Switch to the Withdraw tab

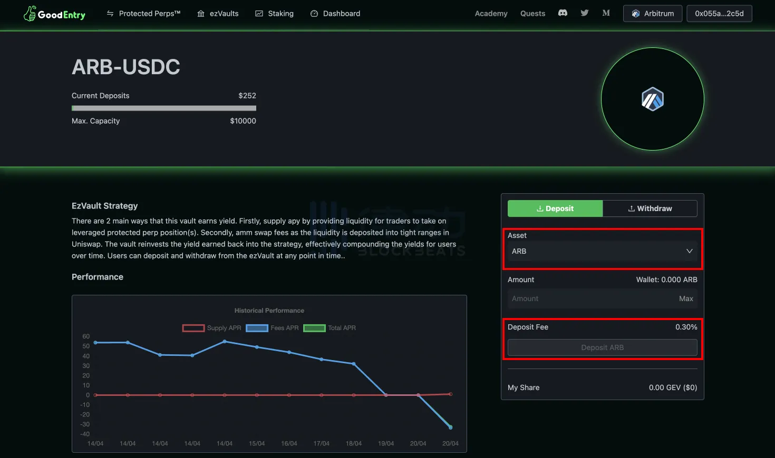pyautogui.click(x=650, y=208)
